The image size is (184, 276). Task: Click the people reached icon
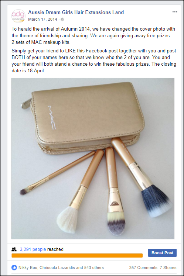14,249
